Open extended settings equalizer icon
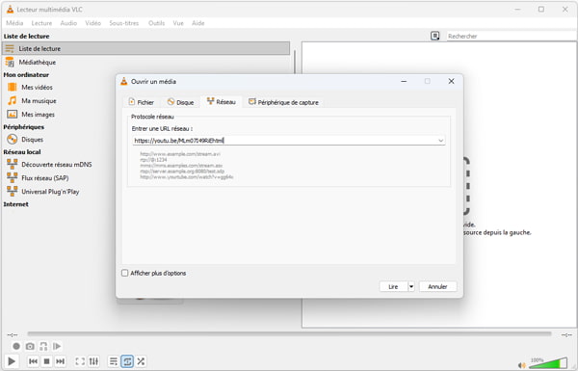Screen dimensions: 578x371 click(x=93, y=361)
